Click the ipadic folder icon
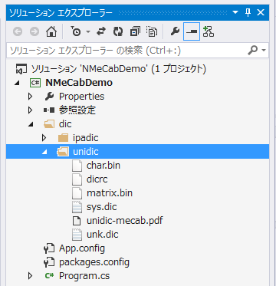The width and height of the screenshot is (276, 286). pyautogui.click(x=63, y=138)
